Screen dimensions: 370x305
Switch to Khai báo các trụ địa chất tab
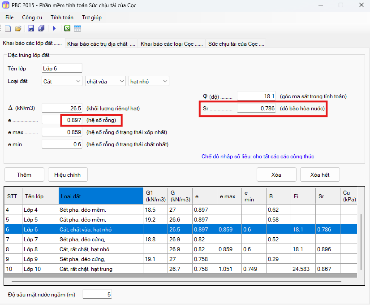point(101,44)
